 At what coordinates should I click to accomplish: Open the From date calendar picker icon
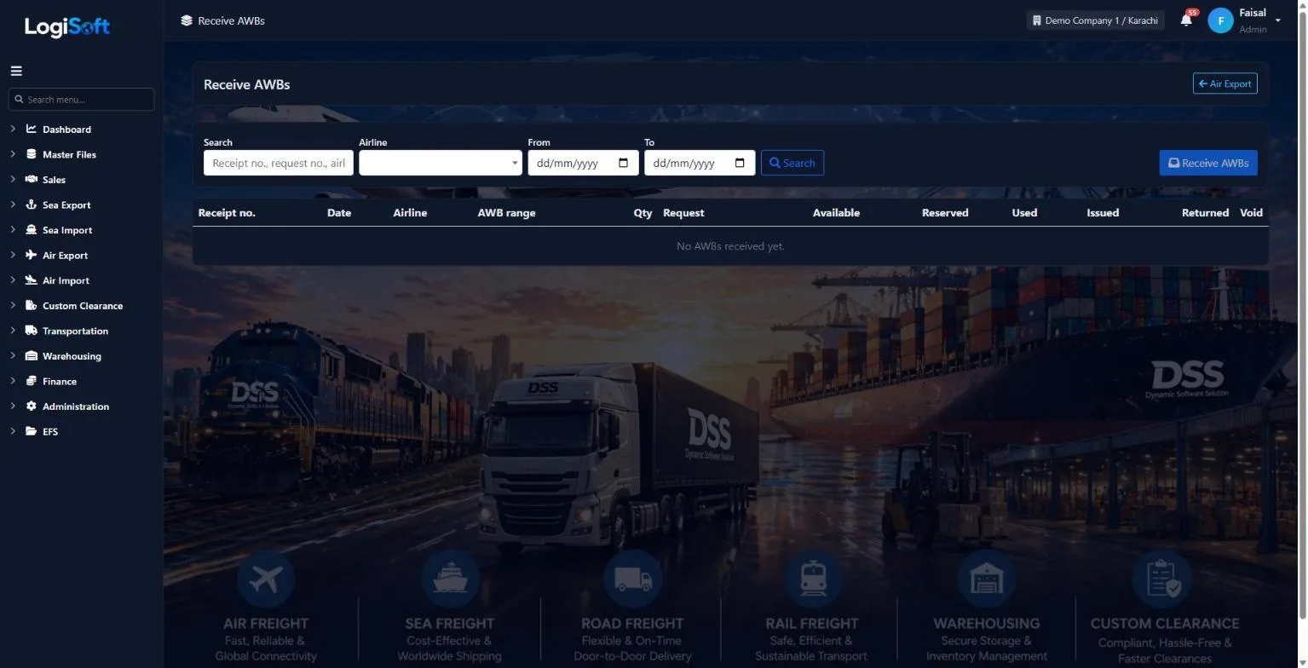[x=623, y=163]
